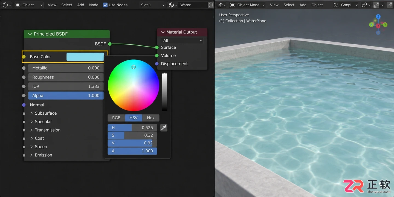Click the IOR value field
This screenshot has height=197, width=394.
tap(66, 86)
